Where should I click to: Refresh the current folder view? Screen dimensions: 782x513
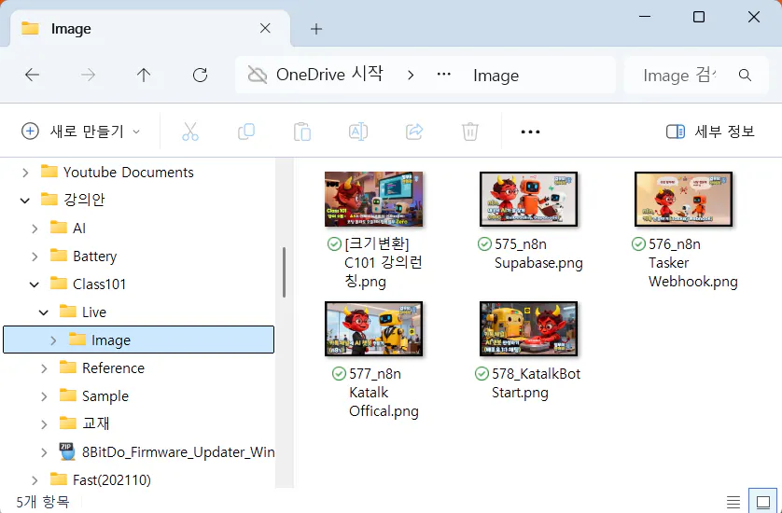click(200, 76)
